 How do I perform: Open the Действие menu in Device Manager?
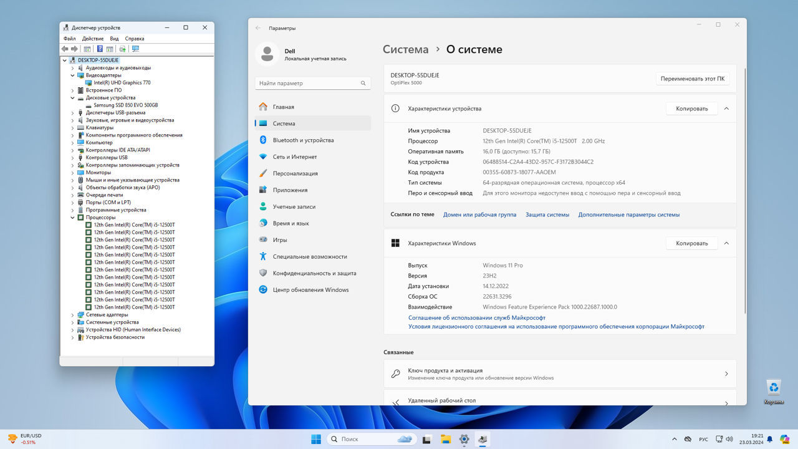(x=93, y=39)
